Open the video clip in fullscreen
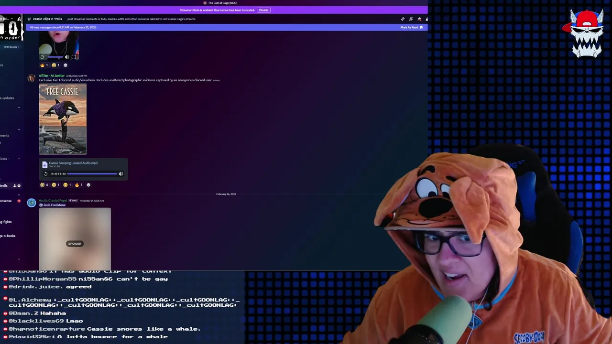 (x=74, y=57)
